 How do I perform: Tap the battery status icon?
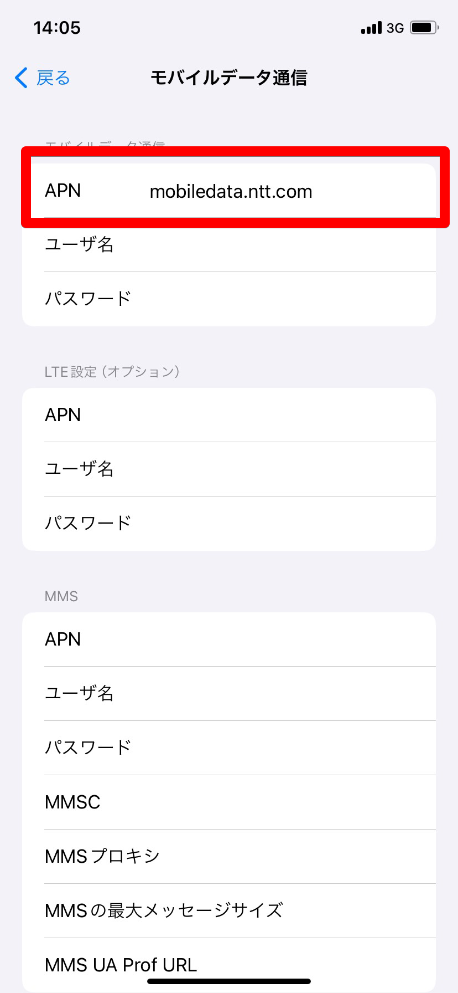click(424, 27)
